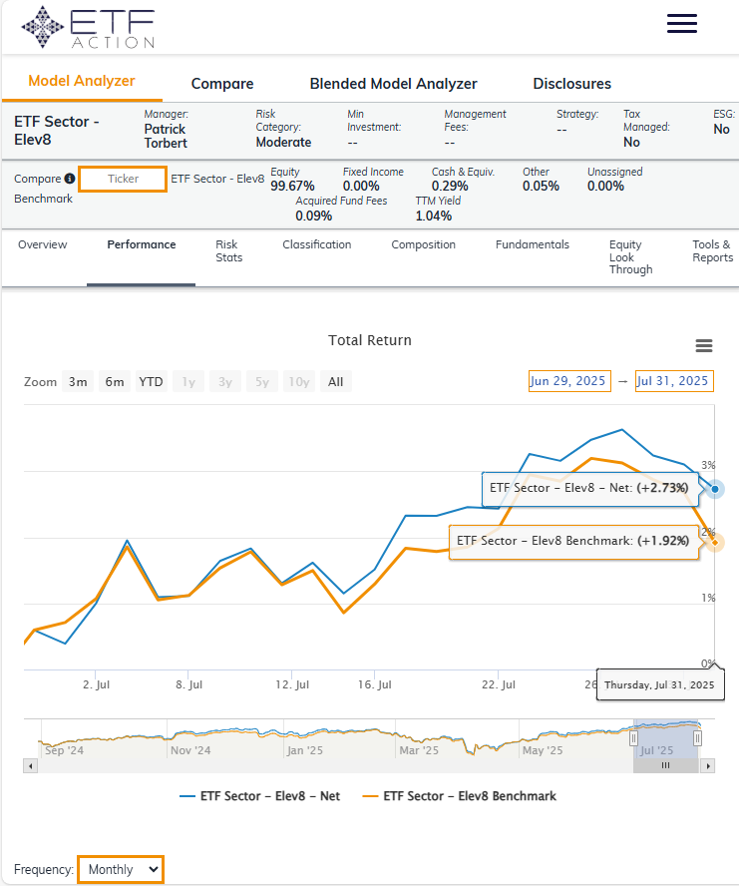This screenshot has height=886, width=739.
Task: Click the 8. Jul axis label
Action: pos(188,684)
